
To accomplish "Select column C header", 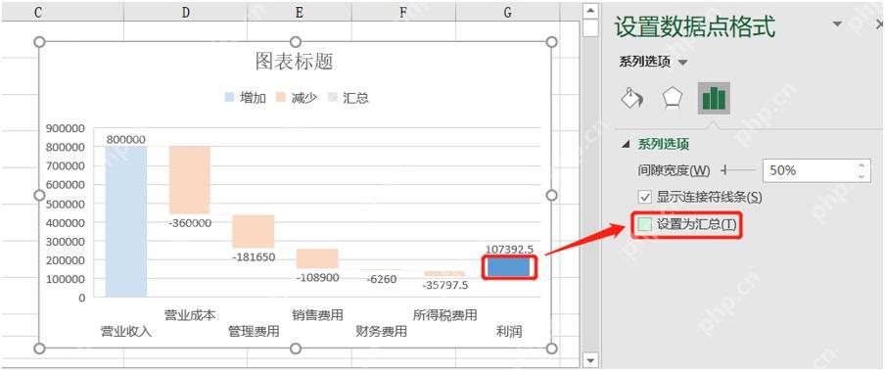I will [x=38, y=12].
